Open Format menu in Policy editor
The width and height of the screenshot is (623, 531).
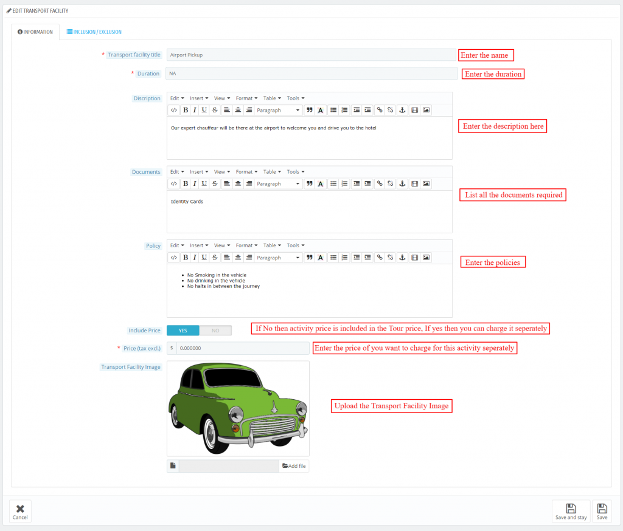(246, 245)
